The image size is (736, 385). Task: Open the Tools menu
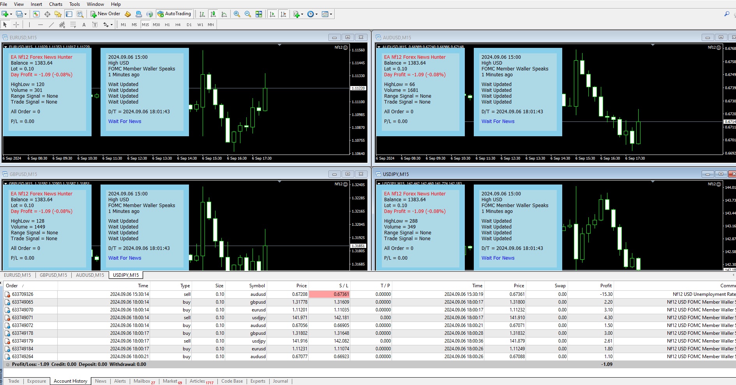point(74,4)
